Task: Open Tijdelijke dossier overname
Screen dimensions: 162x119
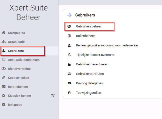Action: (95, 55)
